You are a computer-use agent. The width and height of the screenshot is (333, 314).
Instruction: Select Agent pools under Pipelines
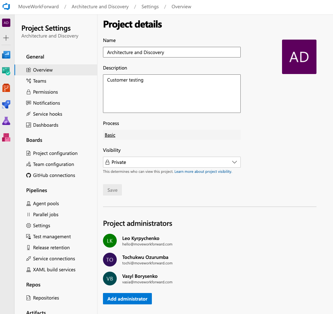46,203
